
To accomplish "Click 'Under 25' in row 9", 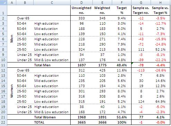I will [x=24, y=55].
